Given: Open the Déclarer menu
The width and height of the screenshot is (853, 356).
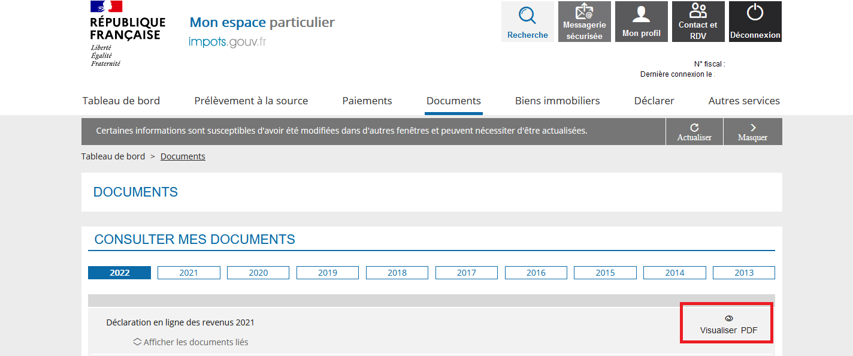Looking at the screenshot, I should [x=654, y=101].
